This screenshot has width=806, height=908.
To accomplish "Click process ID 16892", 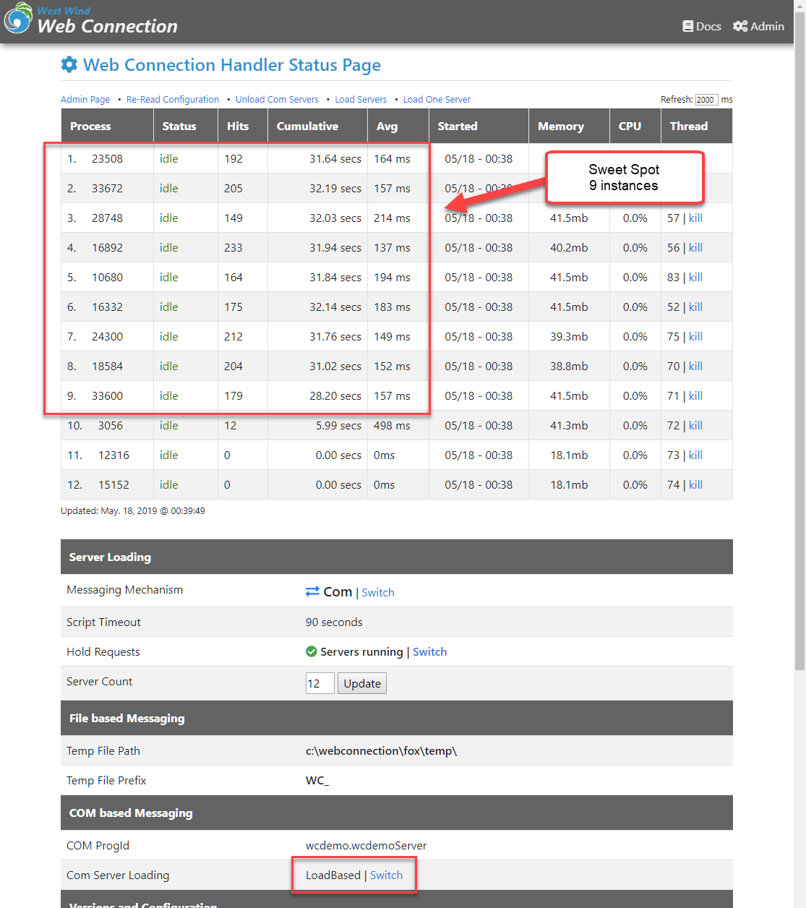I will click(x=107, y=247).
